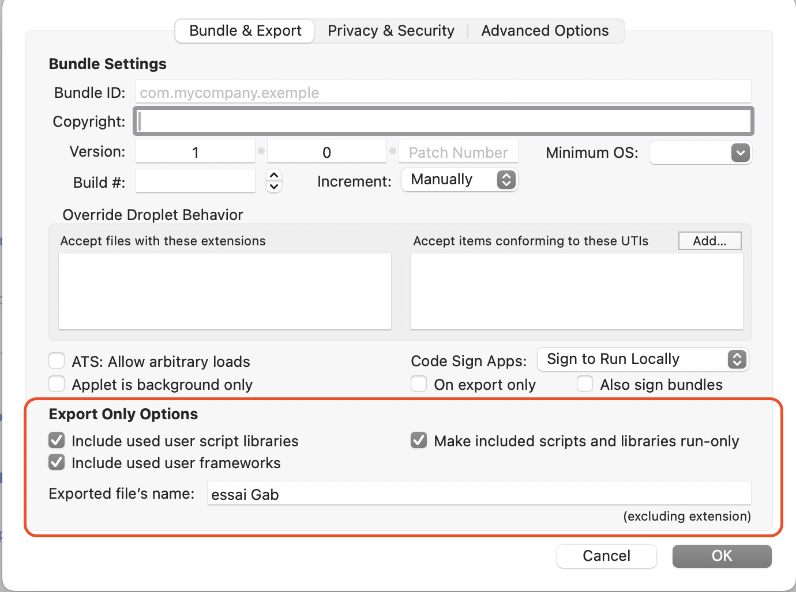Open the Advanced Options tab

(x=545, y=31)
